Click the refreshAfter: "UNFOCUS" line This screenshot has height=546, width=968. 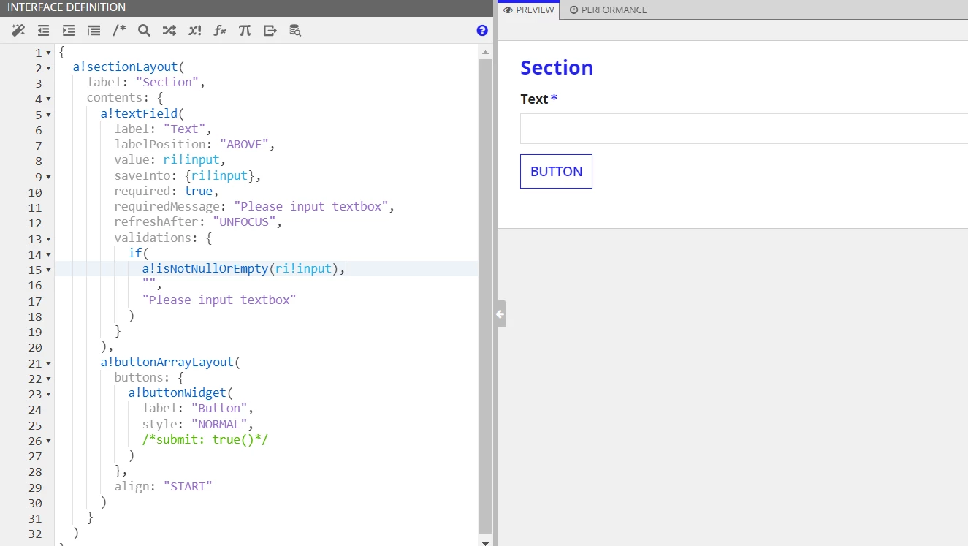pyautogui.click(x=198, y=222)
